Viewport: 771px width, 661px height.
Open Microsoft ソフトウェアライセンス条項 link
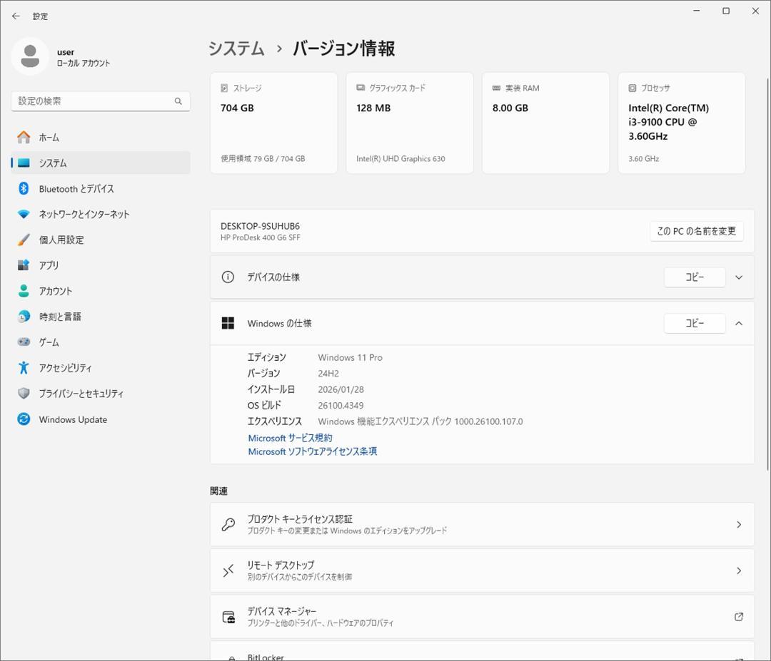(312, 451)
